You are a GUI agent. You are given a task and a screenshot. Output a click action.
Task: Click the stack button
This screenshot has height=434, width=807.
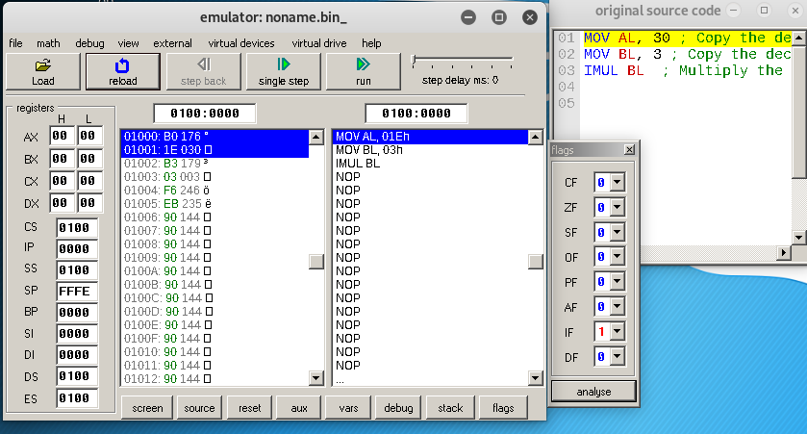pos(450,408)
